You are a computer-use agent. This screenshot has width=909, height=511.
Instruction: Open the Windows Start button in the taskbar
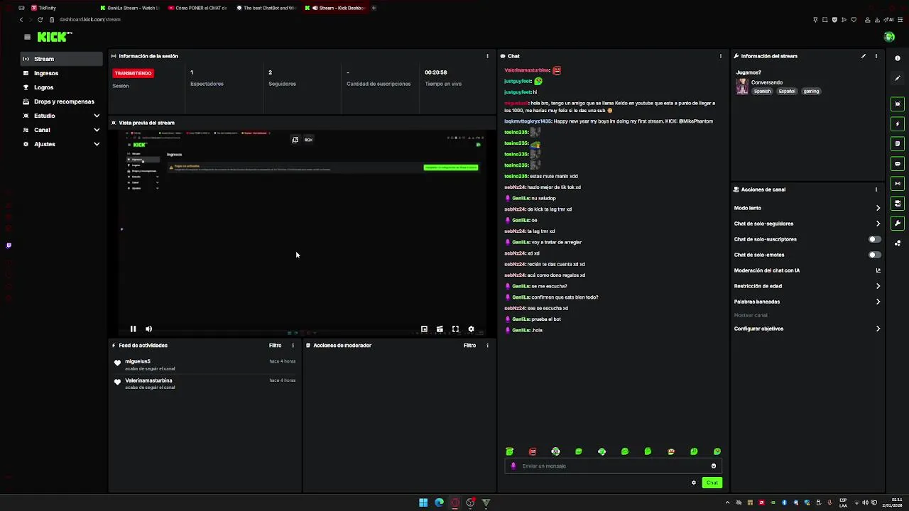click(423, 502)
